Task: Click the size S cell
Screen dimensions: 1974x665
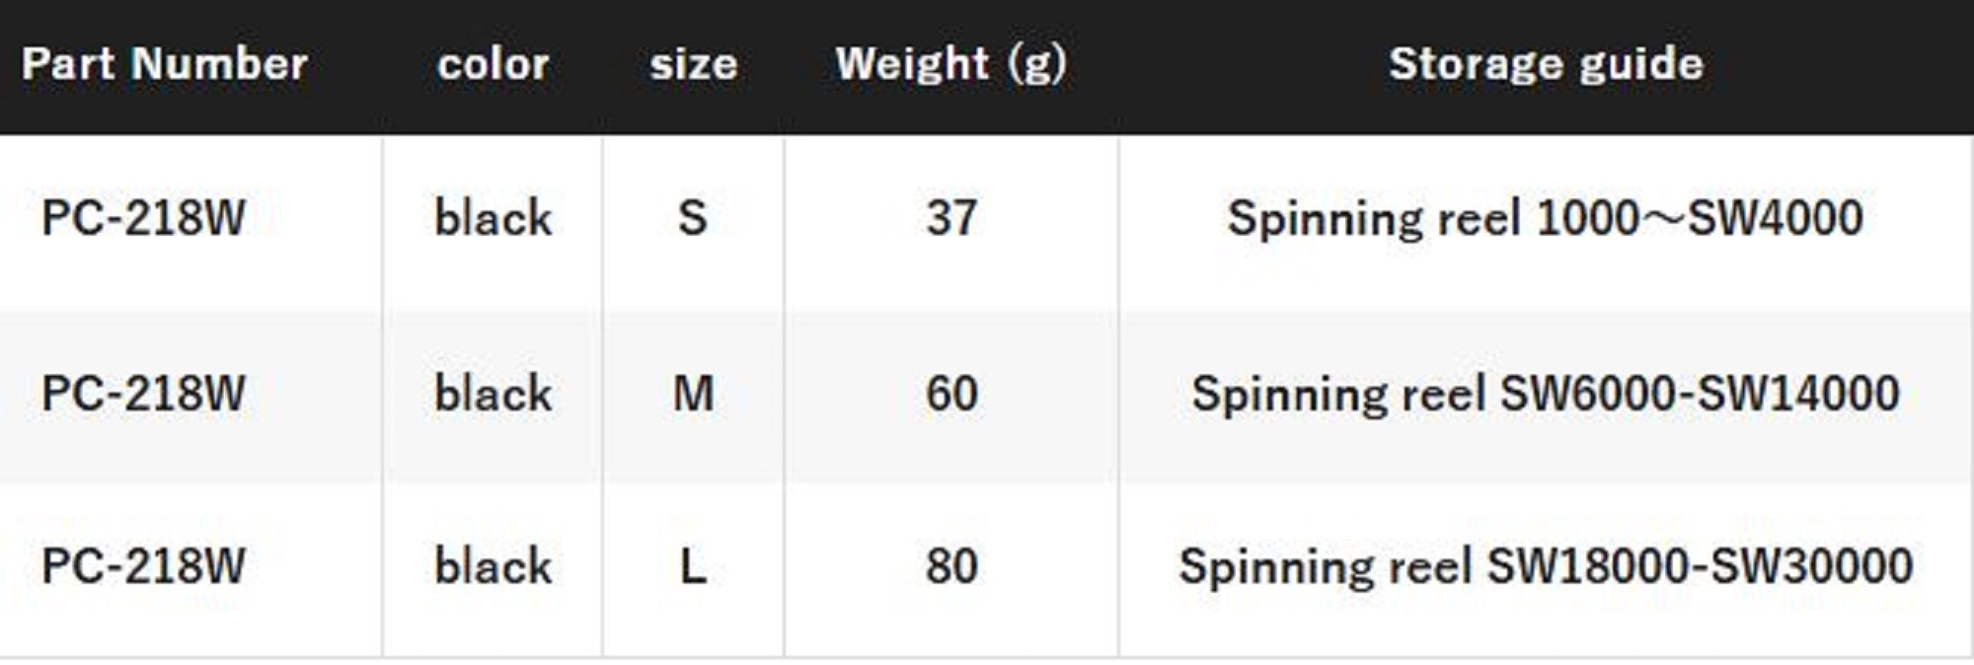Action: 693,218
